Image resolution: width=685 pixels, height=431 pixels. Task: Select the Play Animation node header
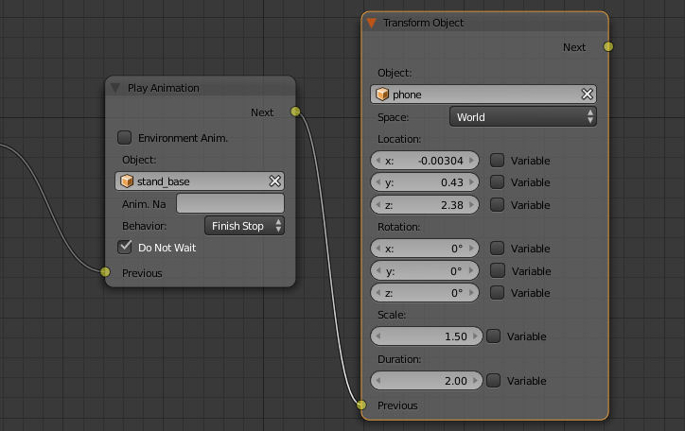(x=201, y=87)
